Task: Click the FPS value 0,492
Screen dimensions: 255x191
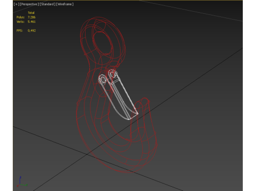Action: pyautogui.click(x=32, y=31)
